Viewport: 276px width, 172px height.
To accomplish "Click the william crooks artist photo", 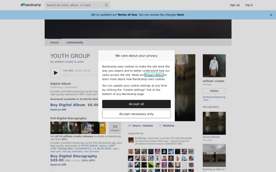I will coord(214,66).
